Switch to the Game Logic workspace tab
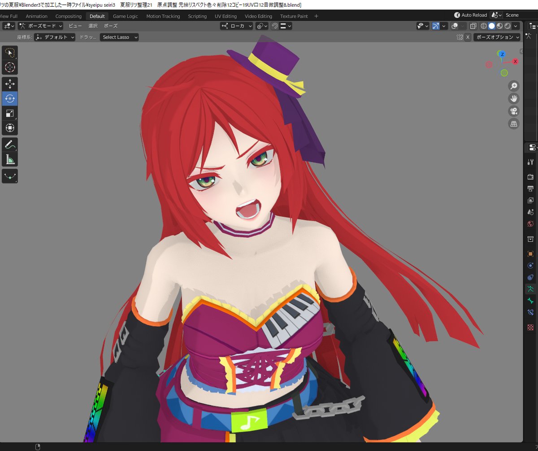Image resolution: width=538 pixels, height=451 pixels. (126, 16)
